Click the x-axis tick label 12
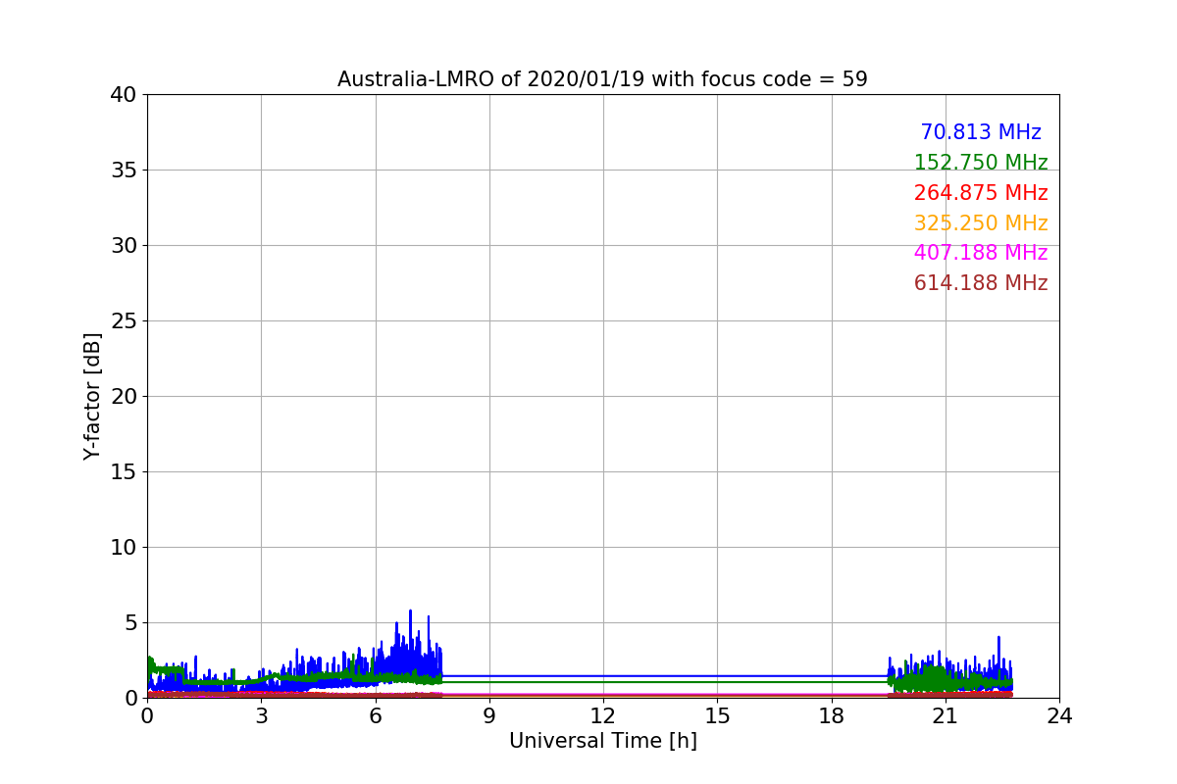This screenshot has height=784, width=1177. pyautogui.click(x=603, y=716)
